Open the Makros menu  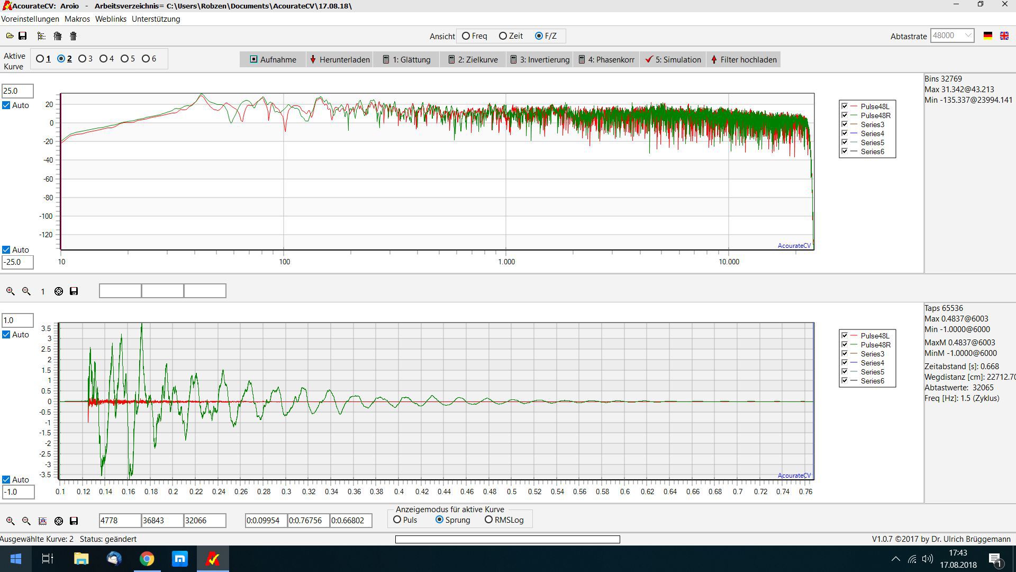pyautogui.click(x=77, y=19)
